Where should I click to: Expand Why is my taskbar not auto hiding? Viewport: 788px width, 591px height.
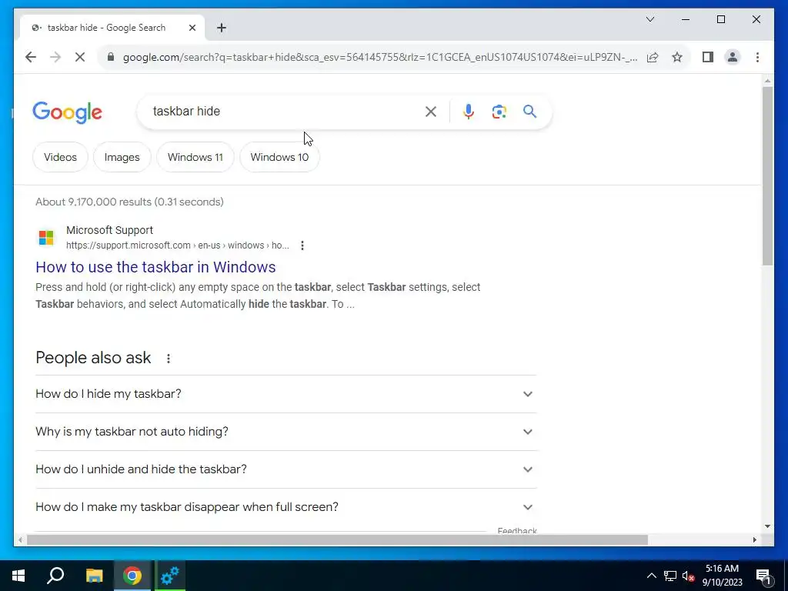(x=286, y=432)
